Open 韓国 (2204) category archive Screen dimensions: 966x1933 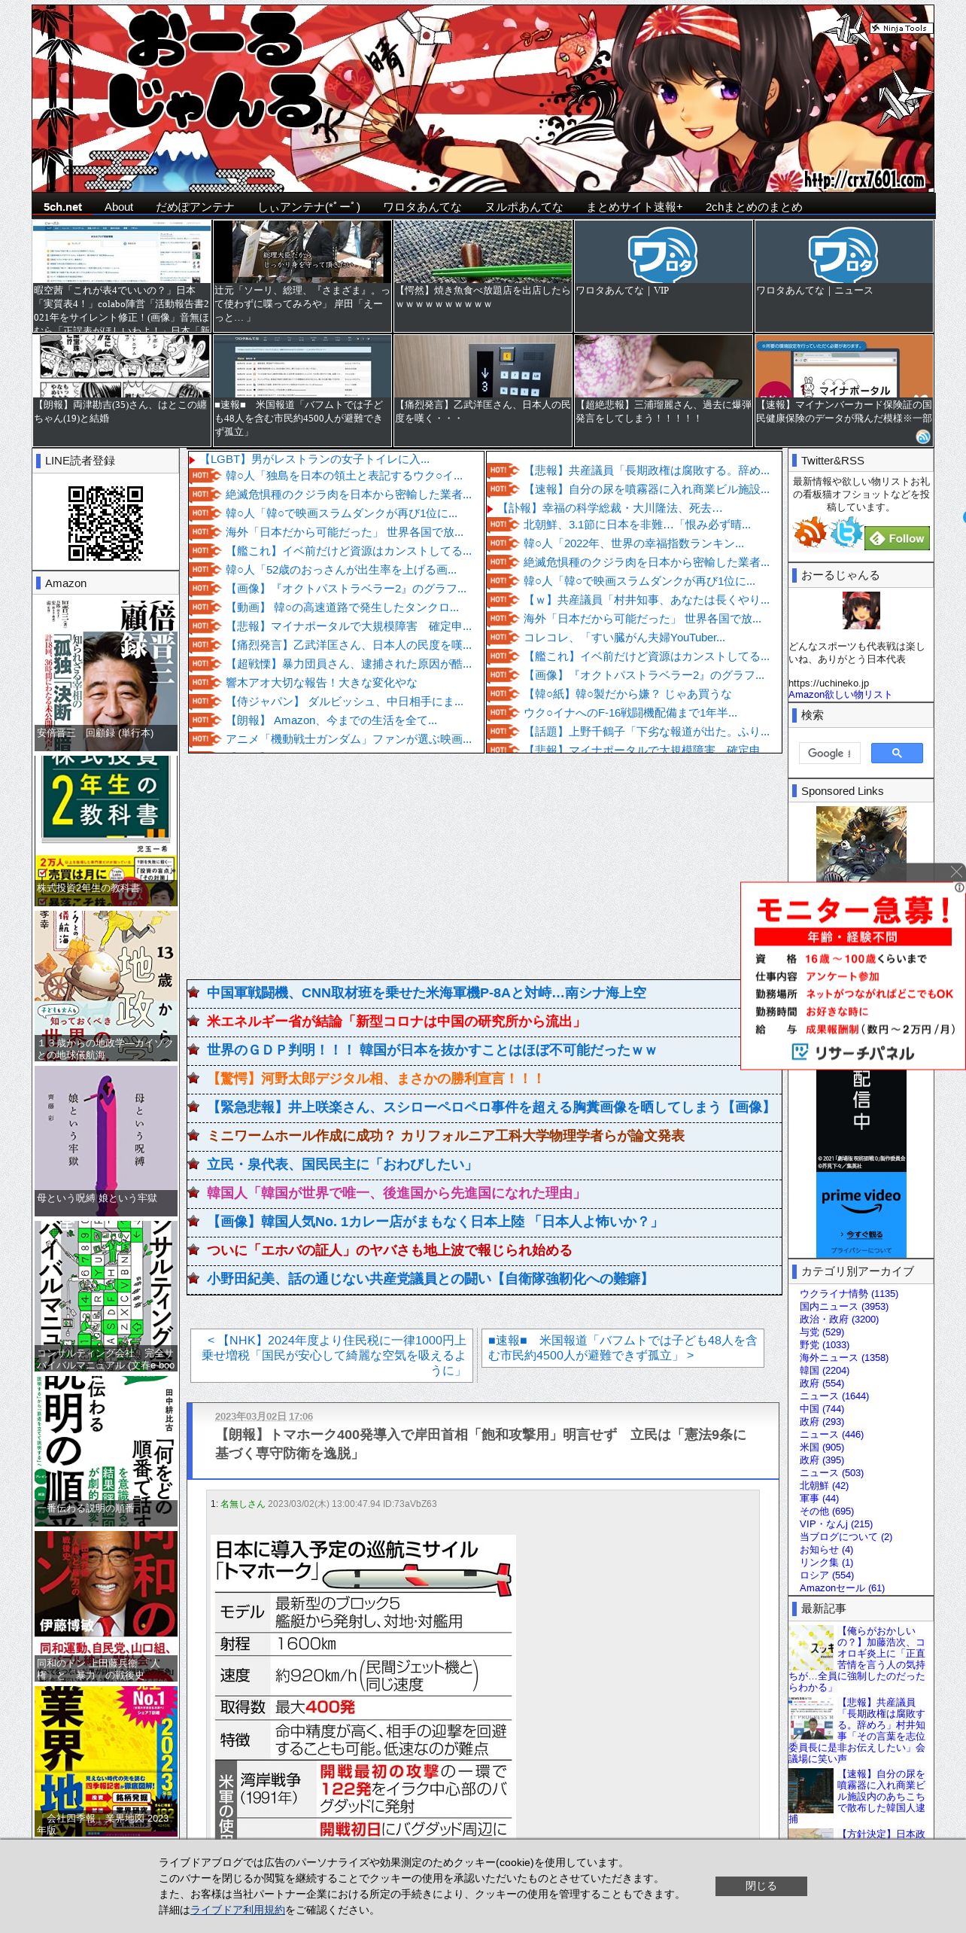click(824, 1370)
